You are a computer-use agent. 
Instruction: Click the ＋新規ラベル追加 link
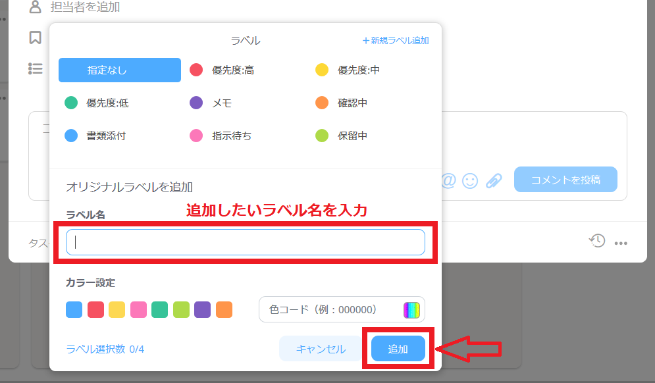(396, 40)
